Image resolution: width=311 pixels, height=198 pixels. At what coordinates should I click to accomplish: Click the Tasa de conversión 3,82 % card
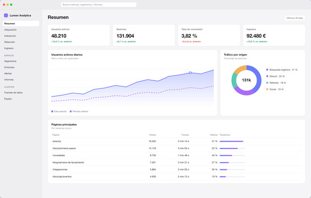tap(209, 36)
